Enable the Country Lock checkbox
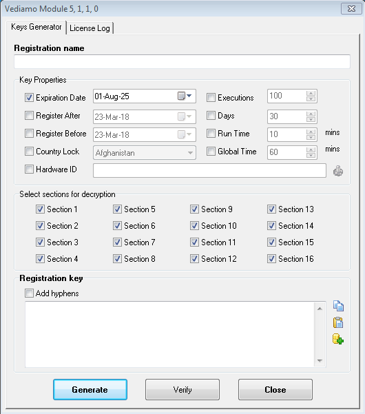The height and width of the screenshot is (414, 365). click(29, 152)
